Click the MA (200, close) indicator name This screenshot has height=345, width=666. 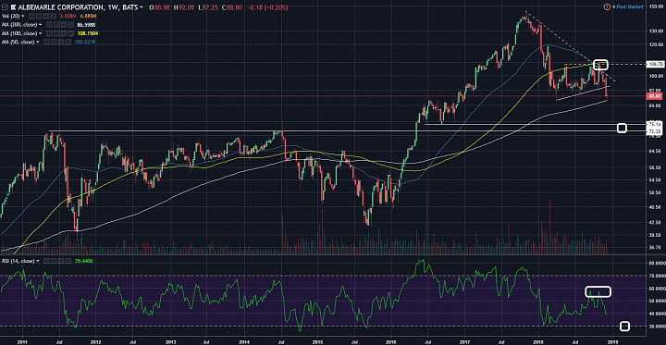click(x=19, y=25)
